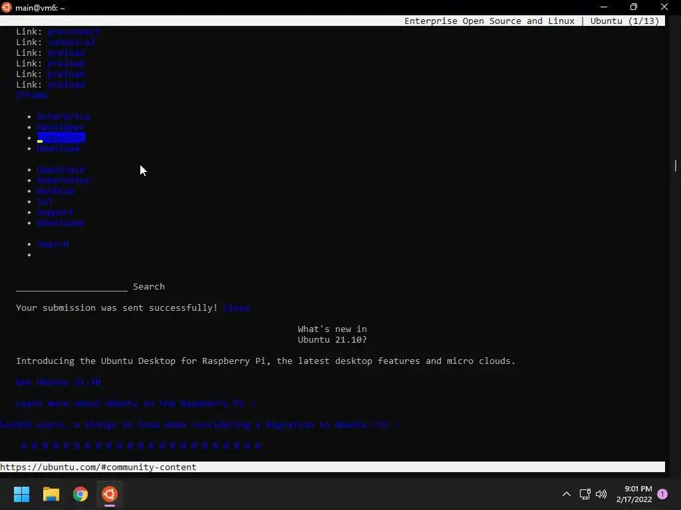681x510 pixels.
Task: Open the OpenStack link
Action: 61,169
